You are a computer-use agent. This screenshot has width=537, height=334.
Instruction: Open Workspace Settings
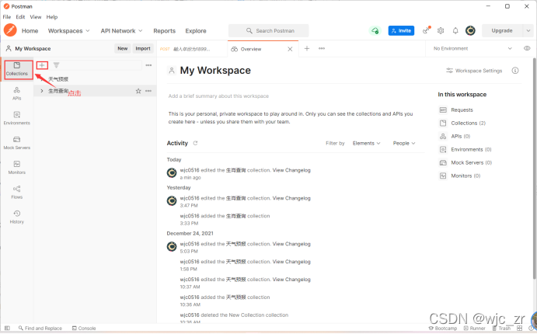(x=474, y=71)
